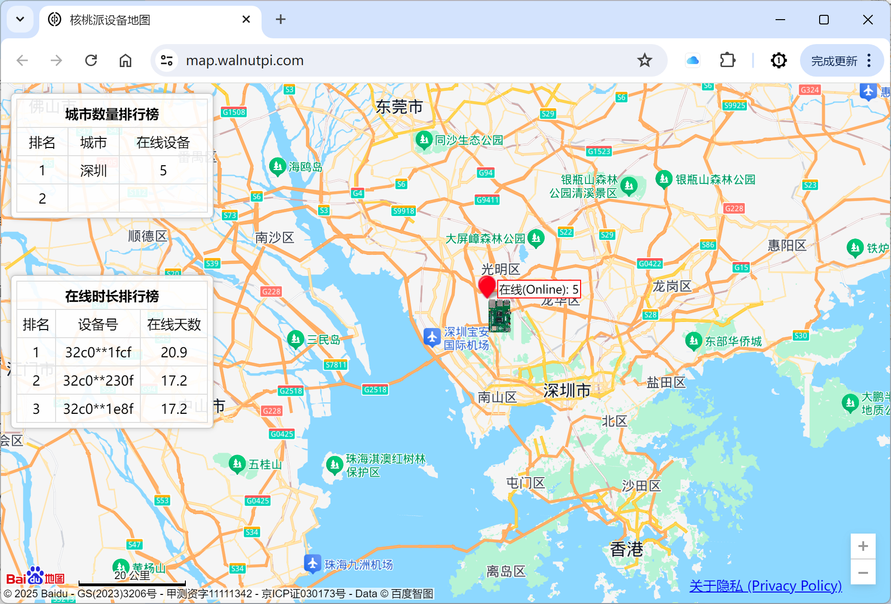Click the 珠海淇澳红树林保护区 icon

335,465
